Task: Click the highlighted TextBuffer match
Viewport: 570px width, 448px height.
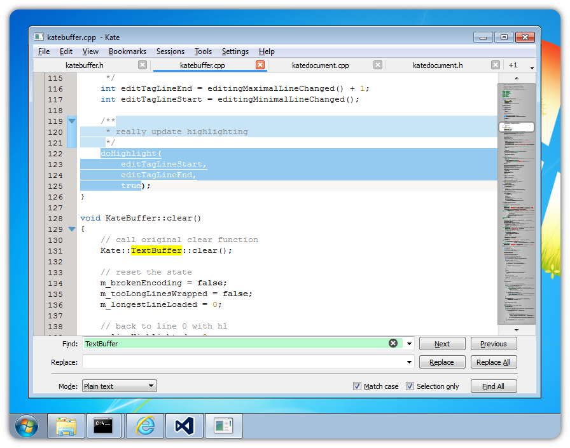Action: click(156, 250)
